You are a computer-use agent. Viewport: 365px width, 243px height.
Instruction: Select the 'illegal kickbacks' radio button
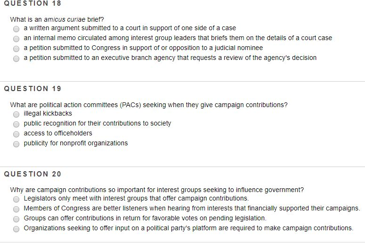[16, 114]
